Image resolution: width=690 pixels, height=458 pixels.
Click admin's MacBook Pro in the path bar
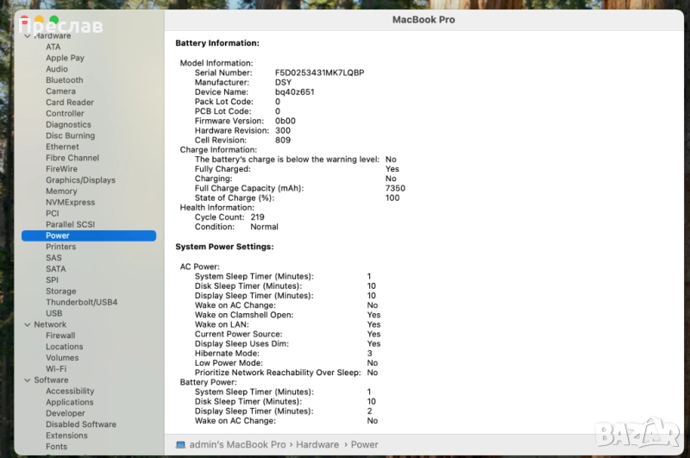(237, 444)
